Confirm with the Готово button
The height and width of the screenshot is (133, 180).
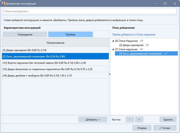point(165,128)
